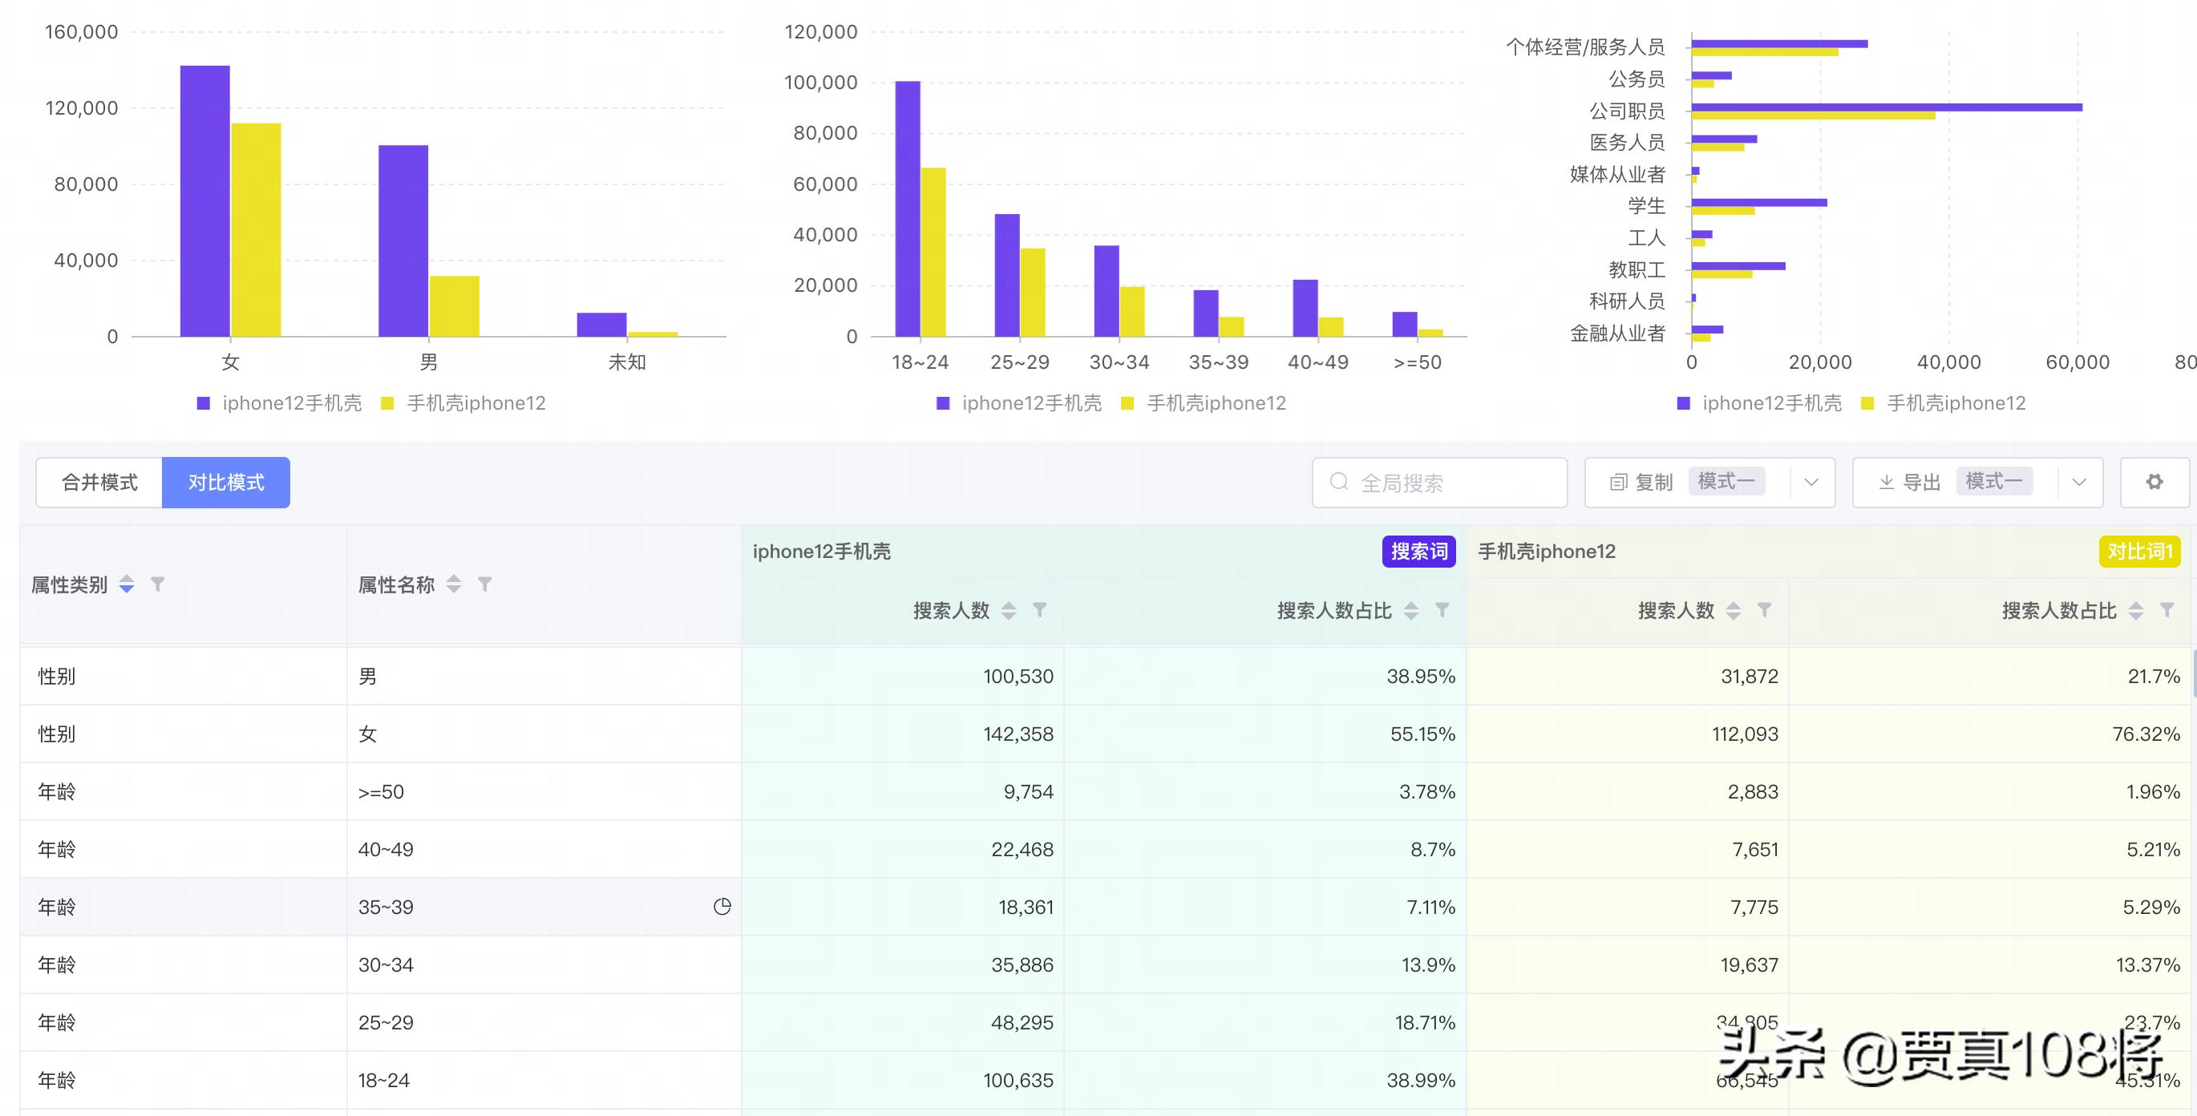
Task: Click the sort control beside 搜索人数
Action: 1009,610
